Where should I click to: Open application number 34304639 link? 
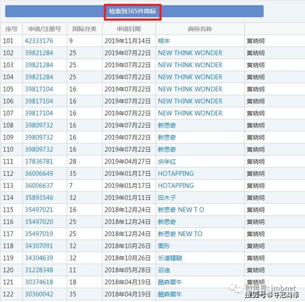pyautogui.click(x=39, y=258)
